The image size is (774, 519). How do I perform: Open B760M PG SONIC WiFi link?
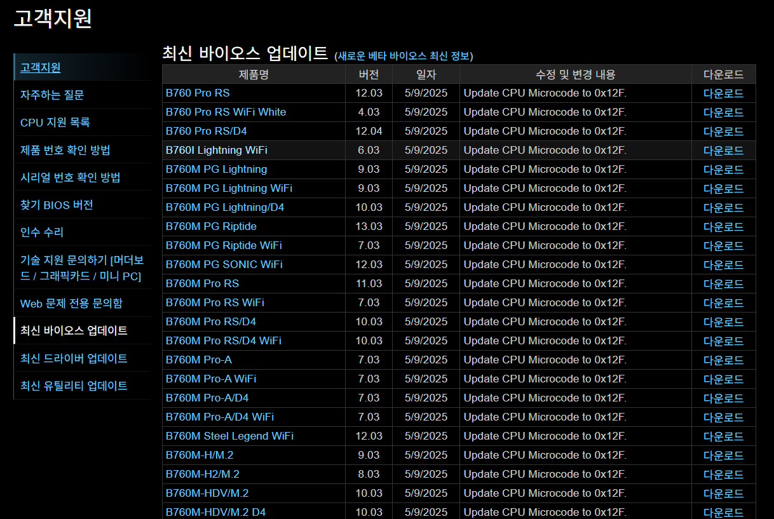(224, 264)
